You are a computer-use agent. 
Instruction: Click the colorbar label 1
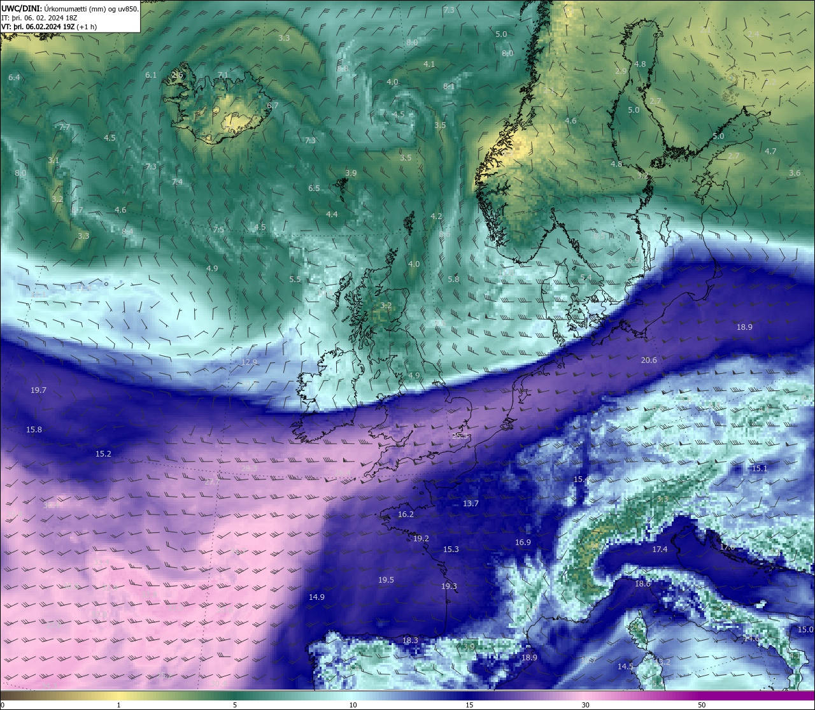coord(119,705)
